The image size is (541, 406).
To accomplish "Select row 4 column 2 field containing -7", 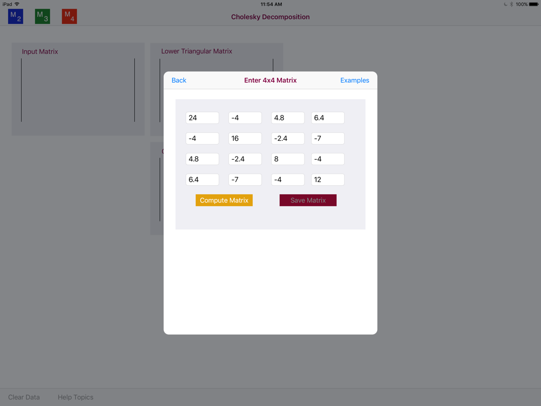I will point(245,180).
